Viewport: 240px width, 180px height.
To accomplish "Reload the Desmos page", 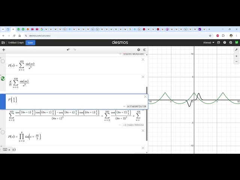I will (14, 36).
